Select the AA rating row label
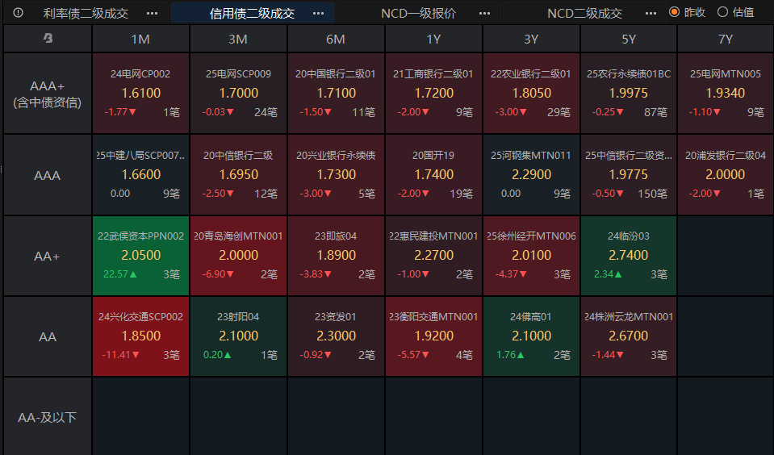This screenshot has width=774, height=455. tap(48, 337)
